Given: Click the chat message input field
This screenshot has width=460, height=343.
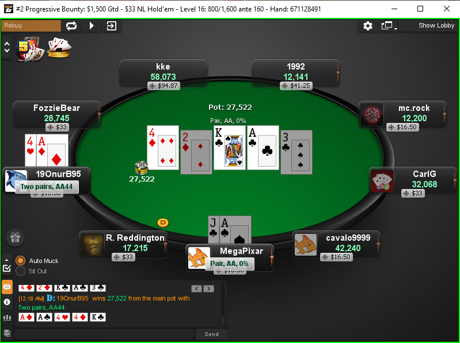Looking at the screenshot, I should (x=104, y=334).
